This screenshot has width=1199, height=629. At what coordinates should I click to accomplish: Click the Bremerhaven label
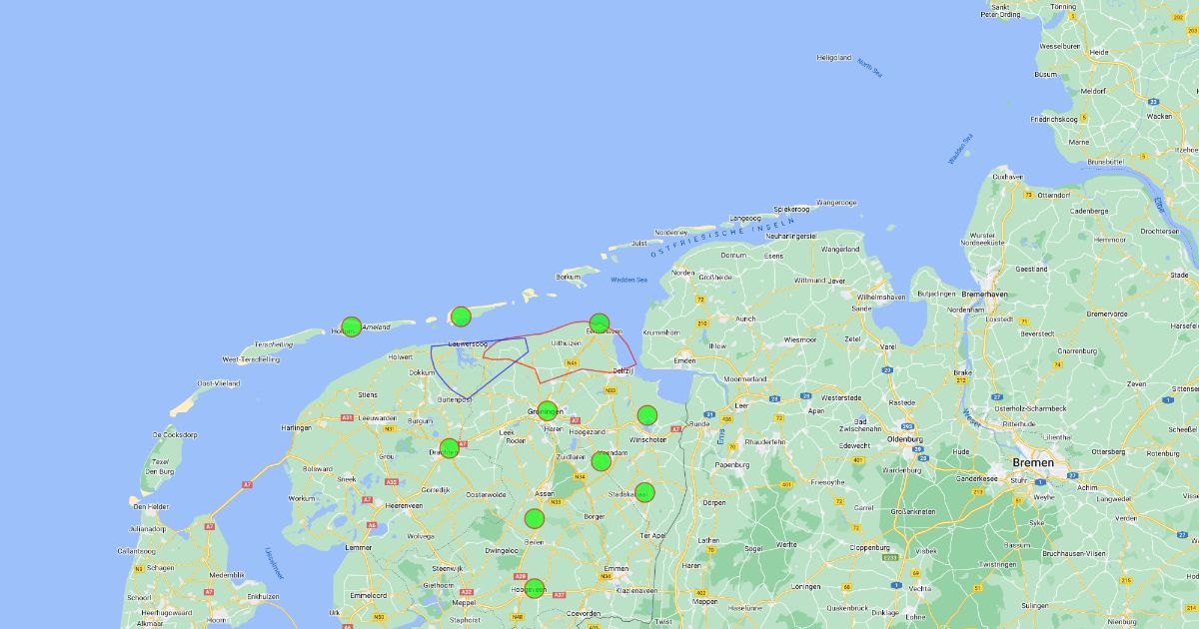[986, 295]
